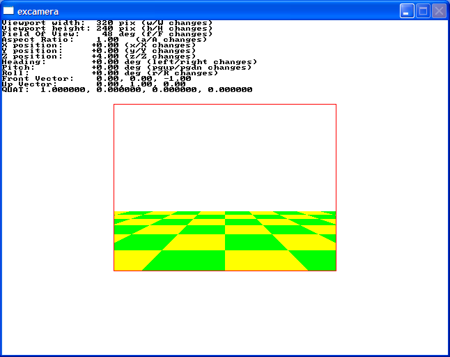
Task: Click the Z position value line
Action: [x=99, y=56]
